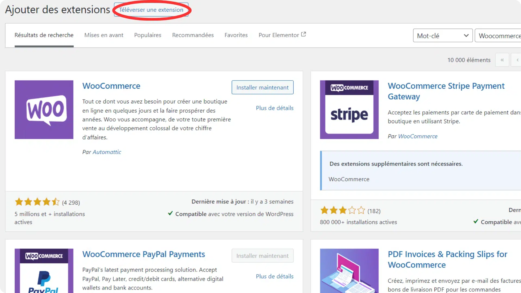Image resolution: width=521 pixels, height=293 pixels.
Task: Click the 'Dernière mise à jour' WooCommerce text
Action: [x=242, y=202]
